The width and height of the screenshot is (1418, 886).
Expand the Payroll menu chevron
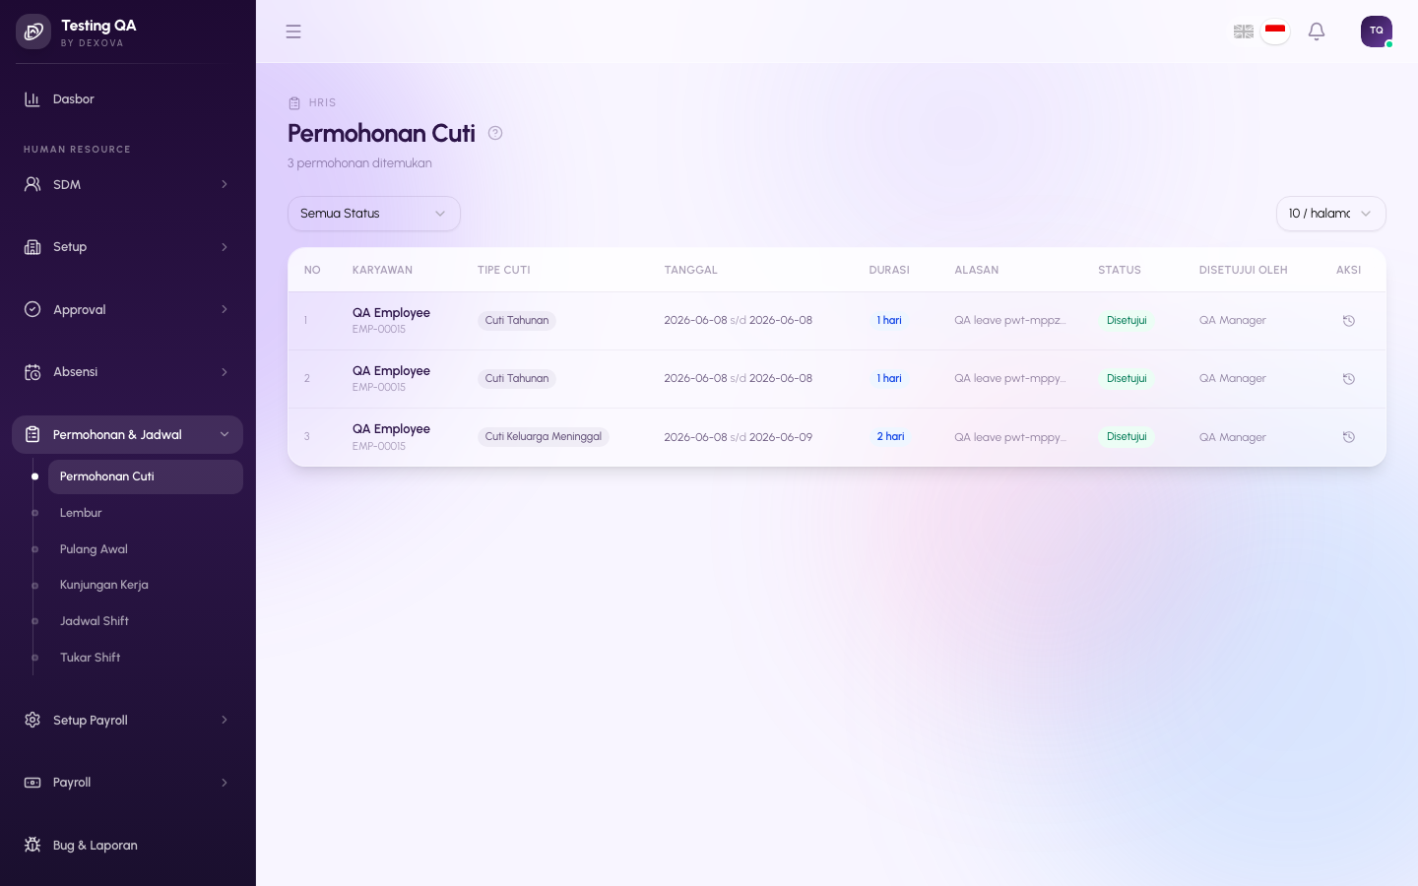coord(225,783)
